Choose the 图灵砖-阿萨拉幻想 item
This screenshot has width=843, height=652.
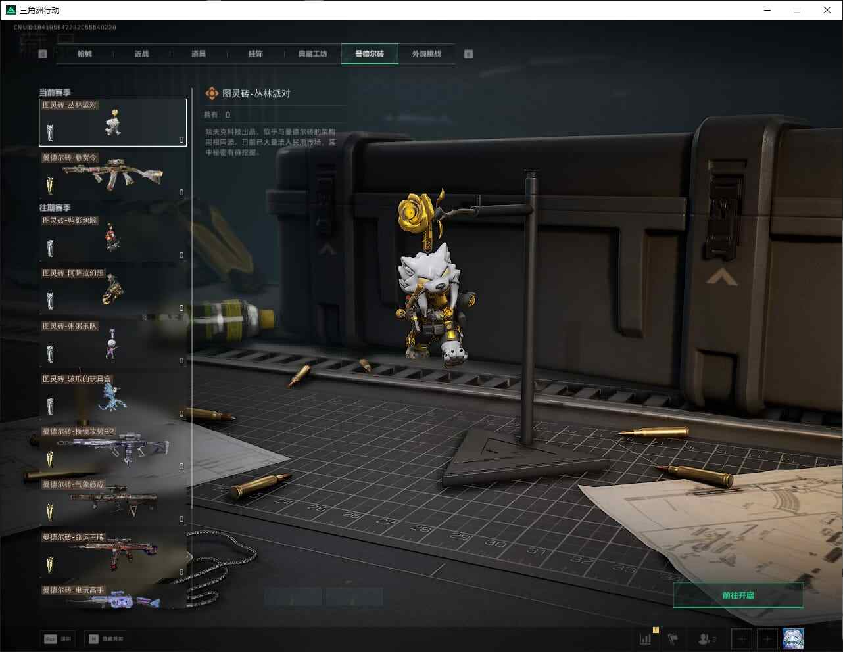tap(113, 290)
